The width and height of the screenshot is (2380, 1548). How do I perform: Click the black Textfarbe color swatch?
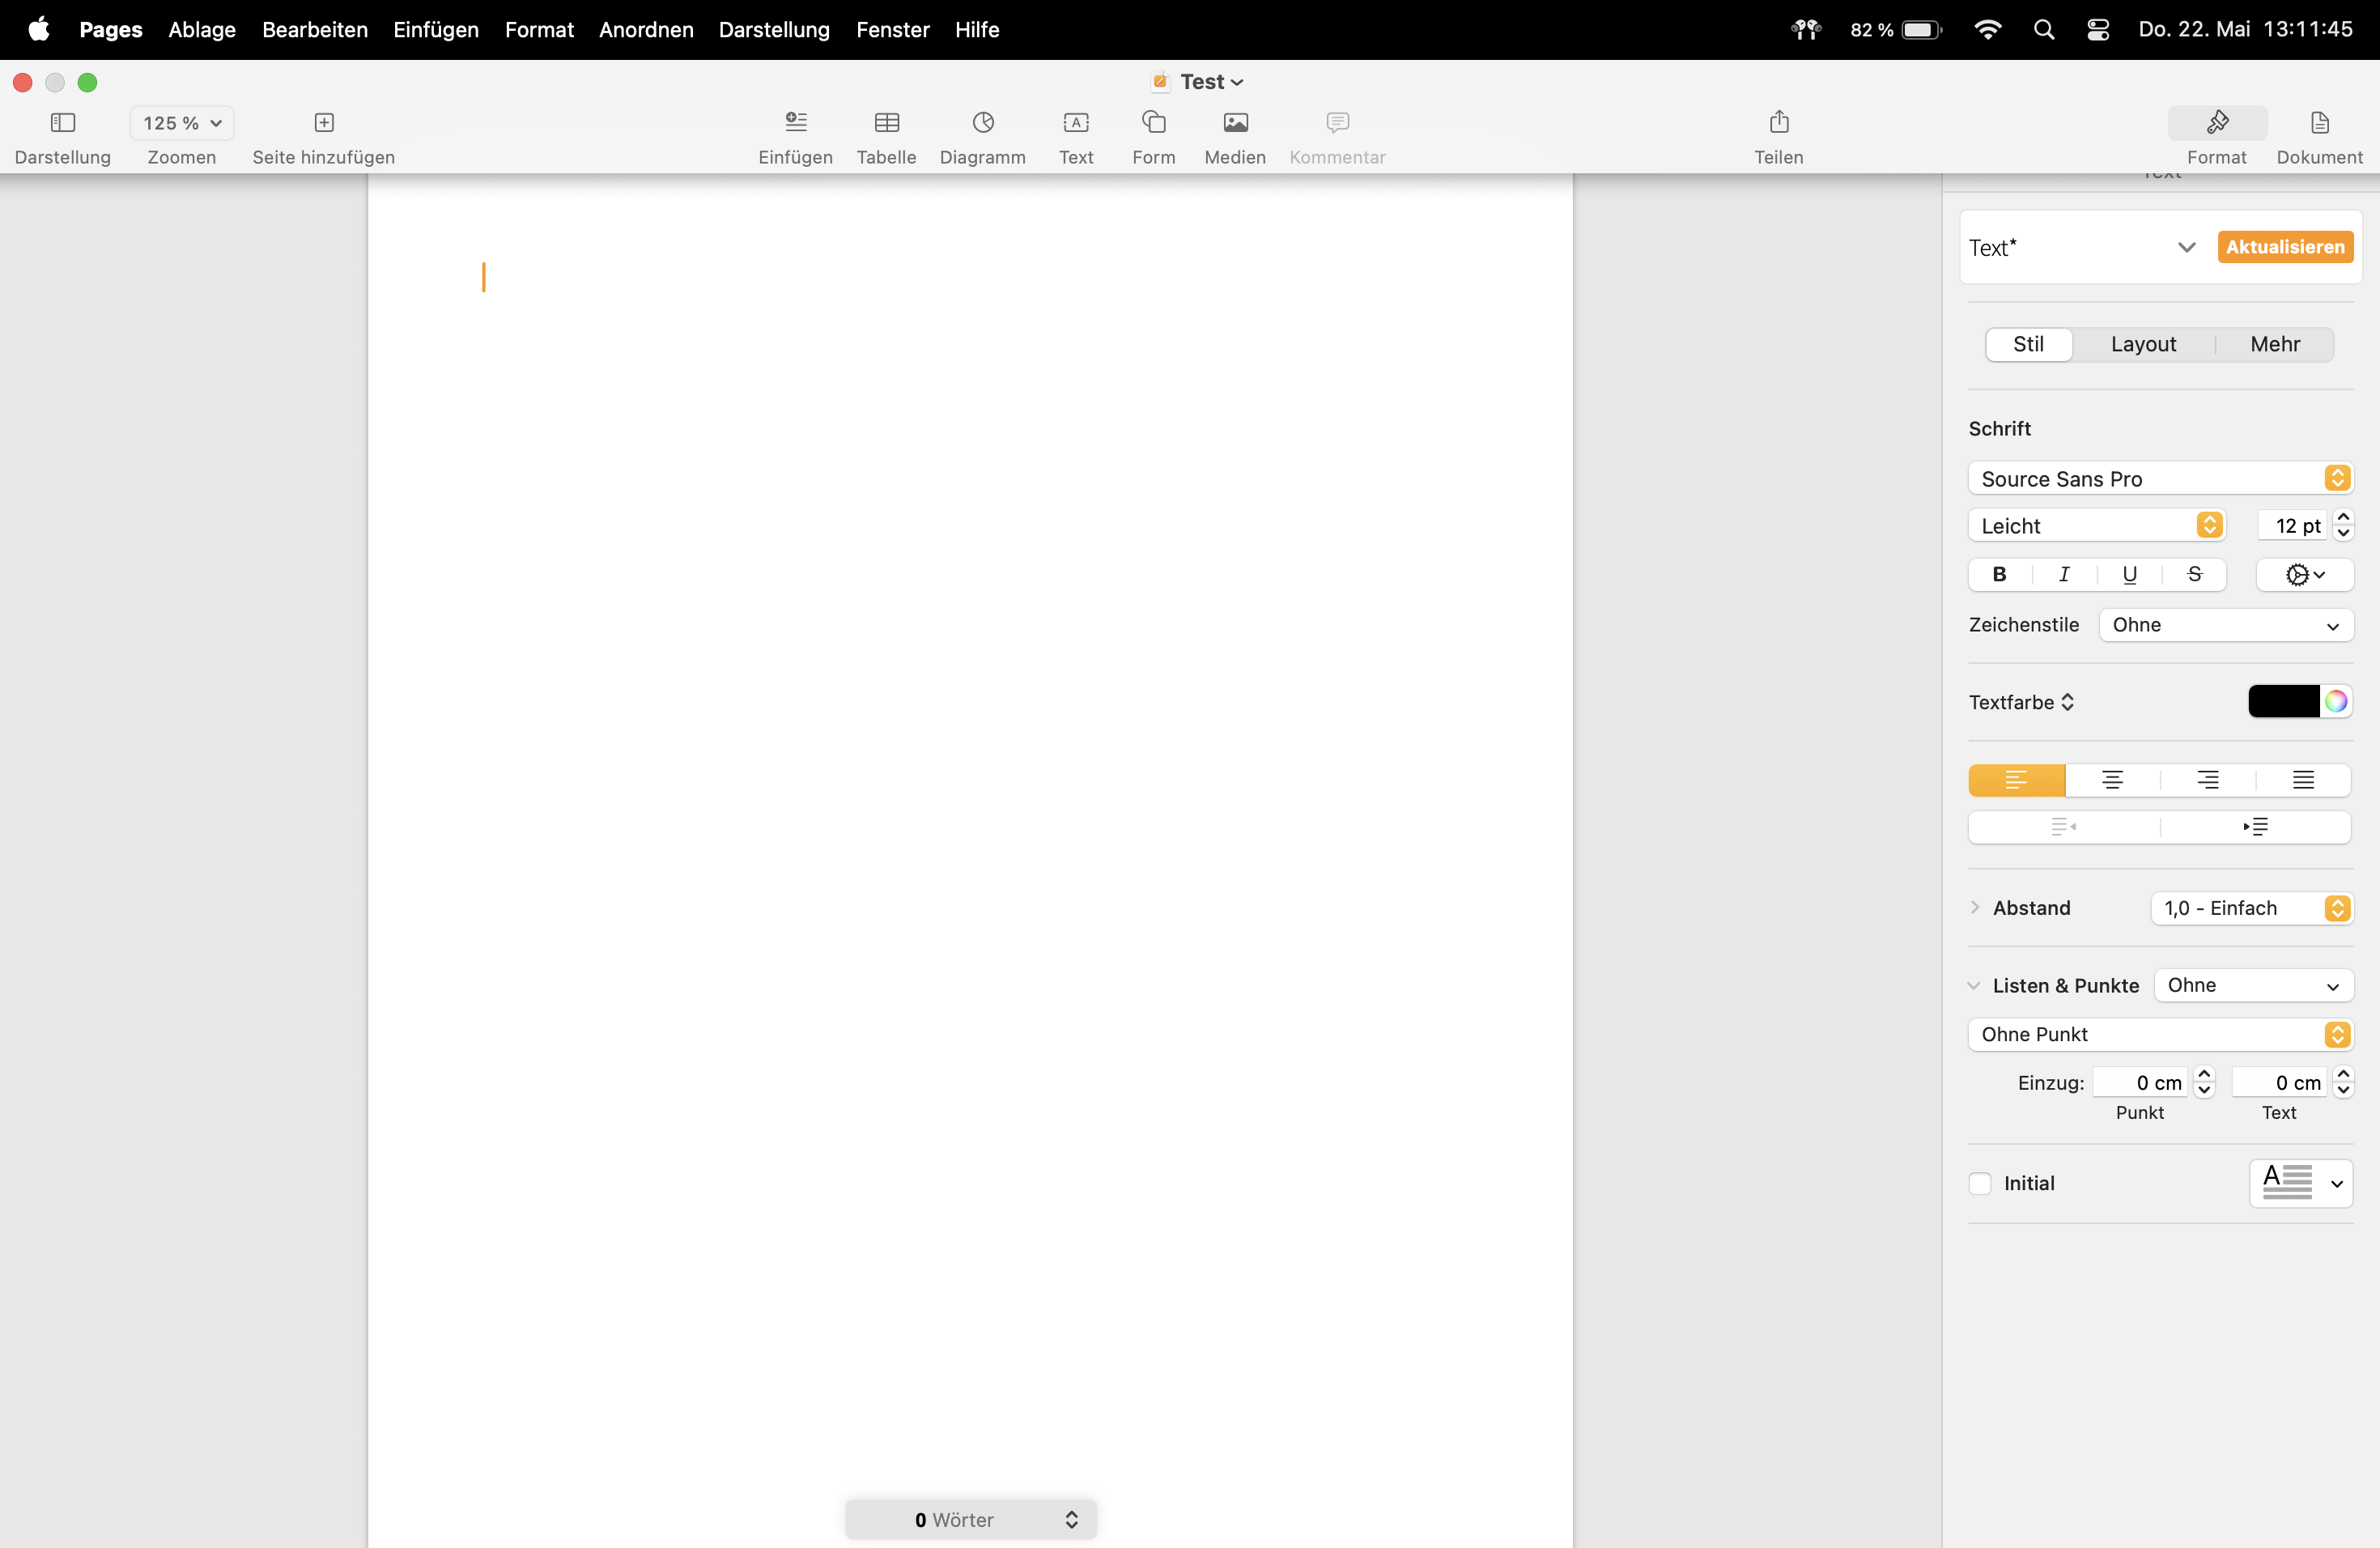click(x=2283, y=702)
